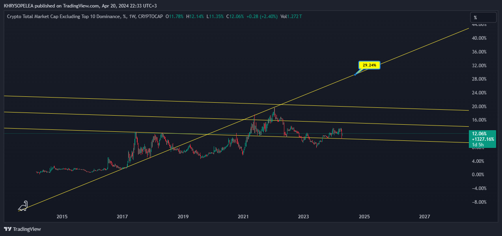Click the change value +0.28 (+2.40%)
502x236 pixels.
tap(262, 17)
